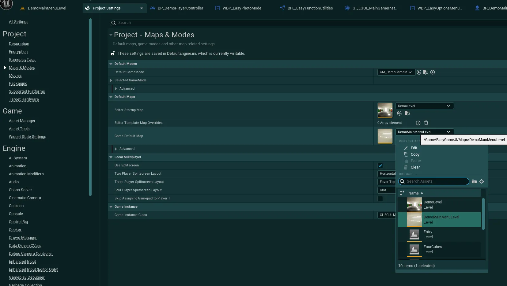This screenshot has height=286, width=507.
Task: Switch to the WBP_EasyOptionsMenu tab
Action: [x=440, y=8]
